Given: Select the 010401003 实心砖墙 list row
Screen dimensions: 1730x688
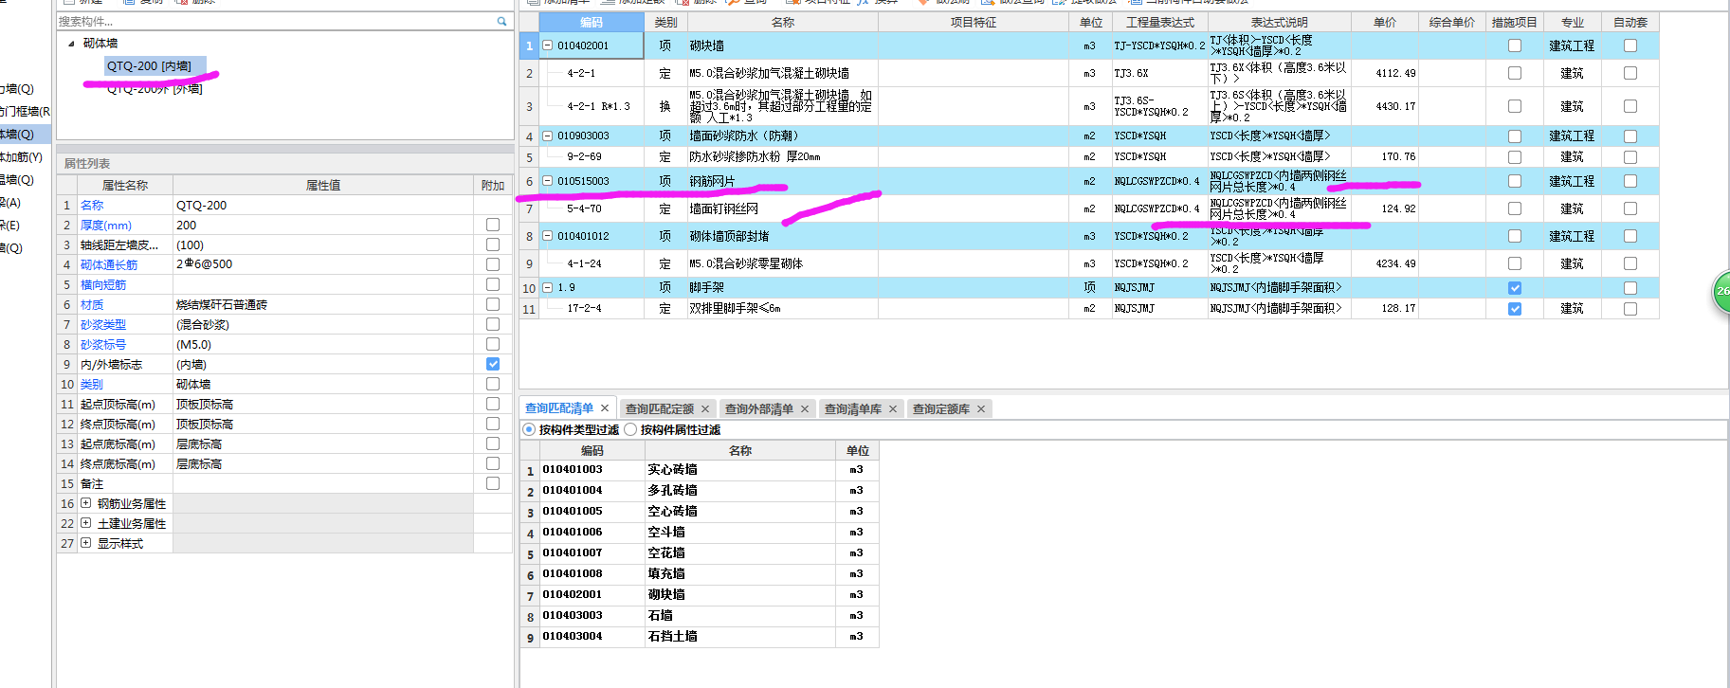Looking at the screenshot, I should tap(700, 470).
